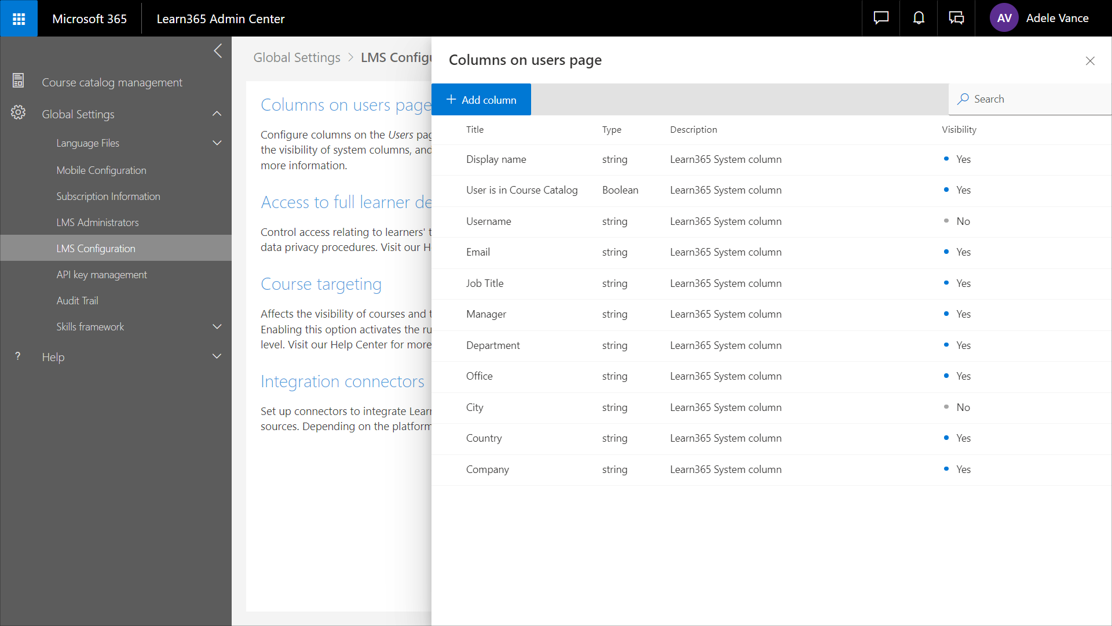The height and width of the screenshot is (626, 1112).
Task: Select the Username column row
Action: 488,221
